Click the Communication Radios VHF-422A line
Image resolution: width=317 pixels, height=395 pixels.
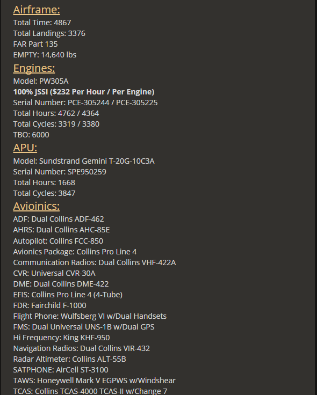coord(95,262)
